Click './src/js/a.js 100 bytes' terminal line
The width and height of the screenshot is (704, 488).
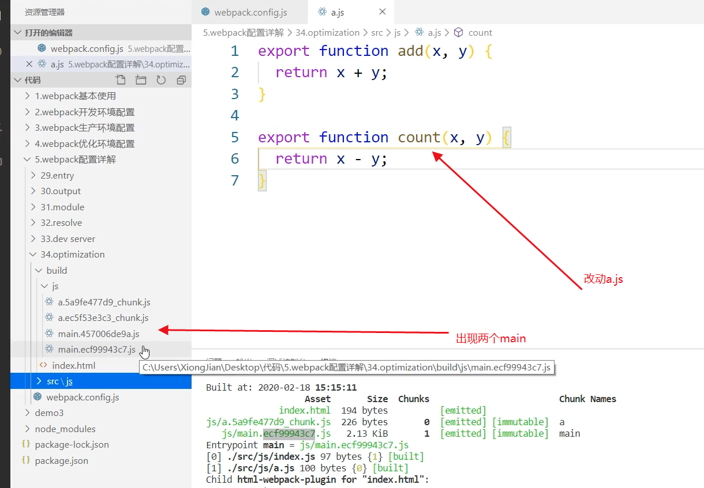(x=307, y=468)
